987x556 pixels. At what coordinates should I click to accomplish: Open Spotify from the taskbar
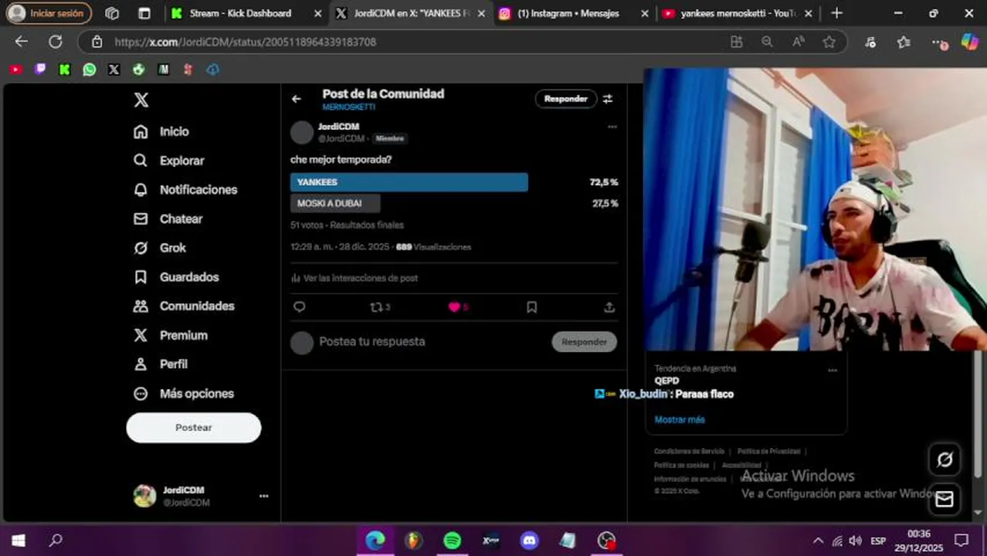click(x=453, y=541)
